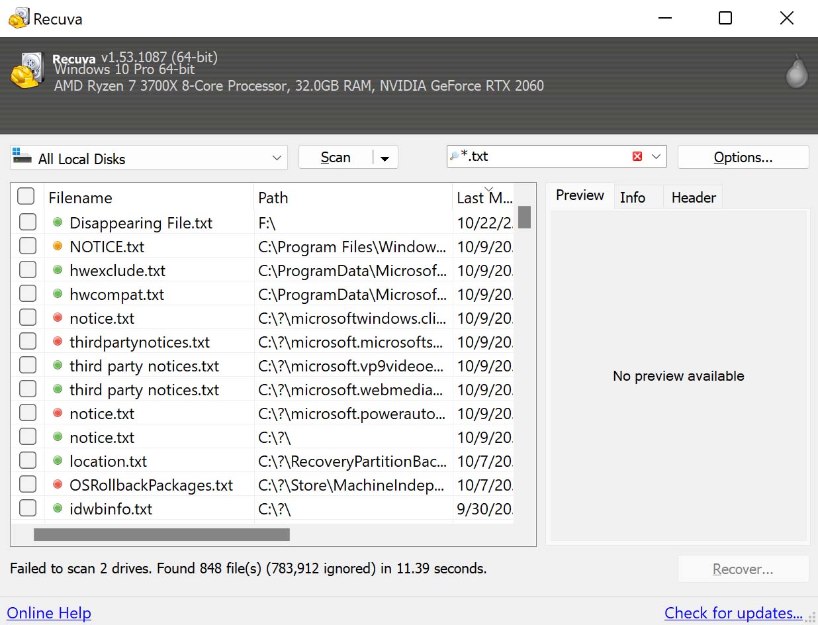
Task: Click the 'No preview available' text
Action: point(678,376)
